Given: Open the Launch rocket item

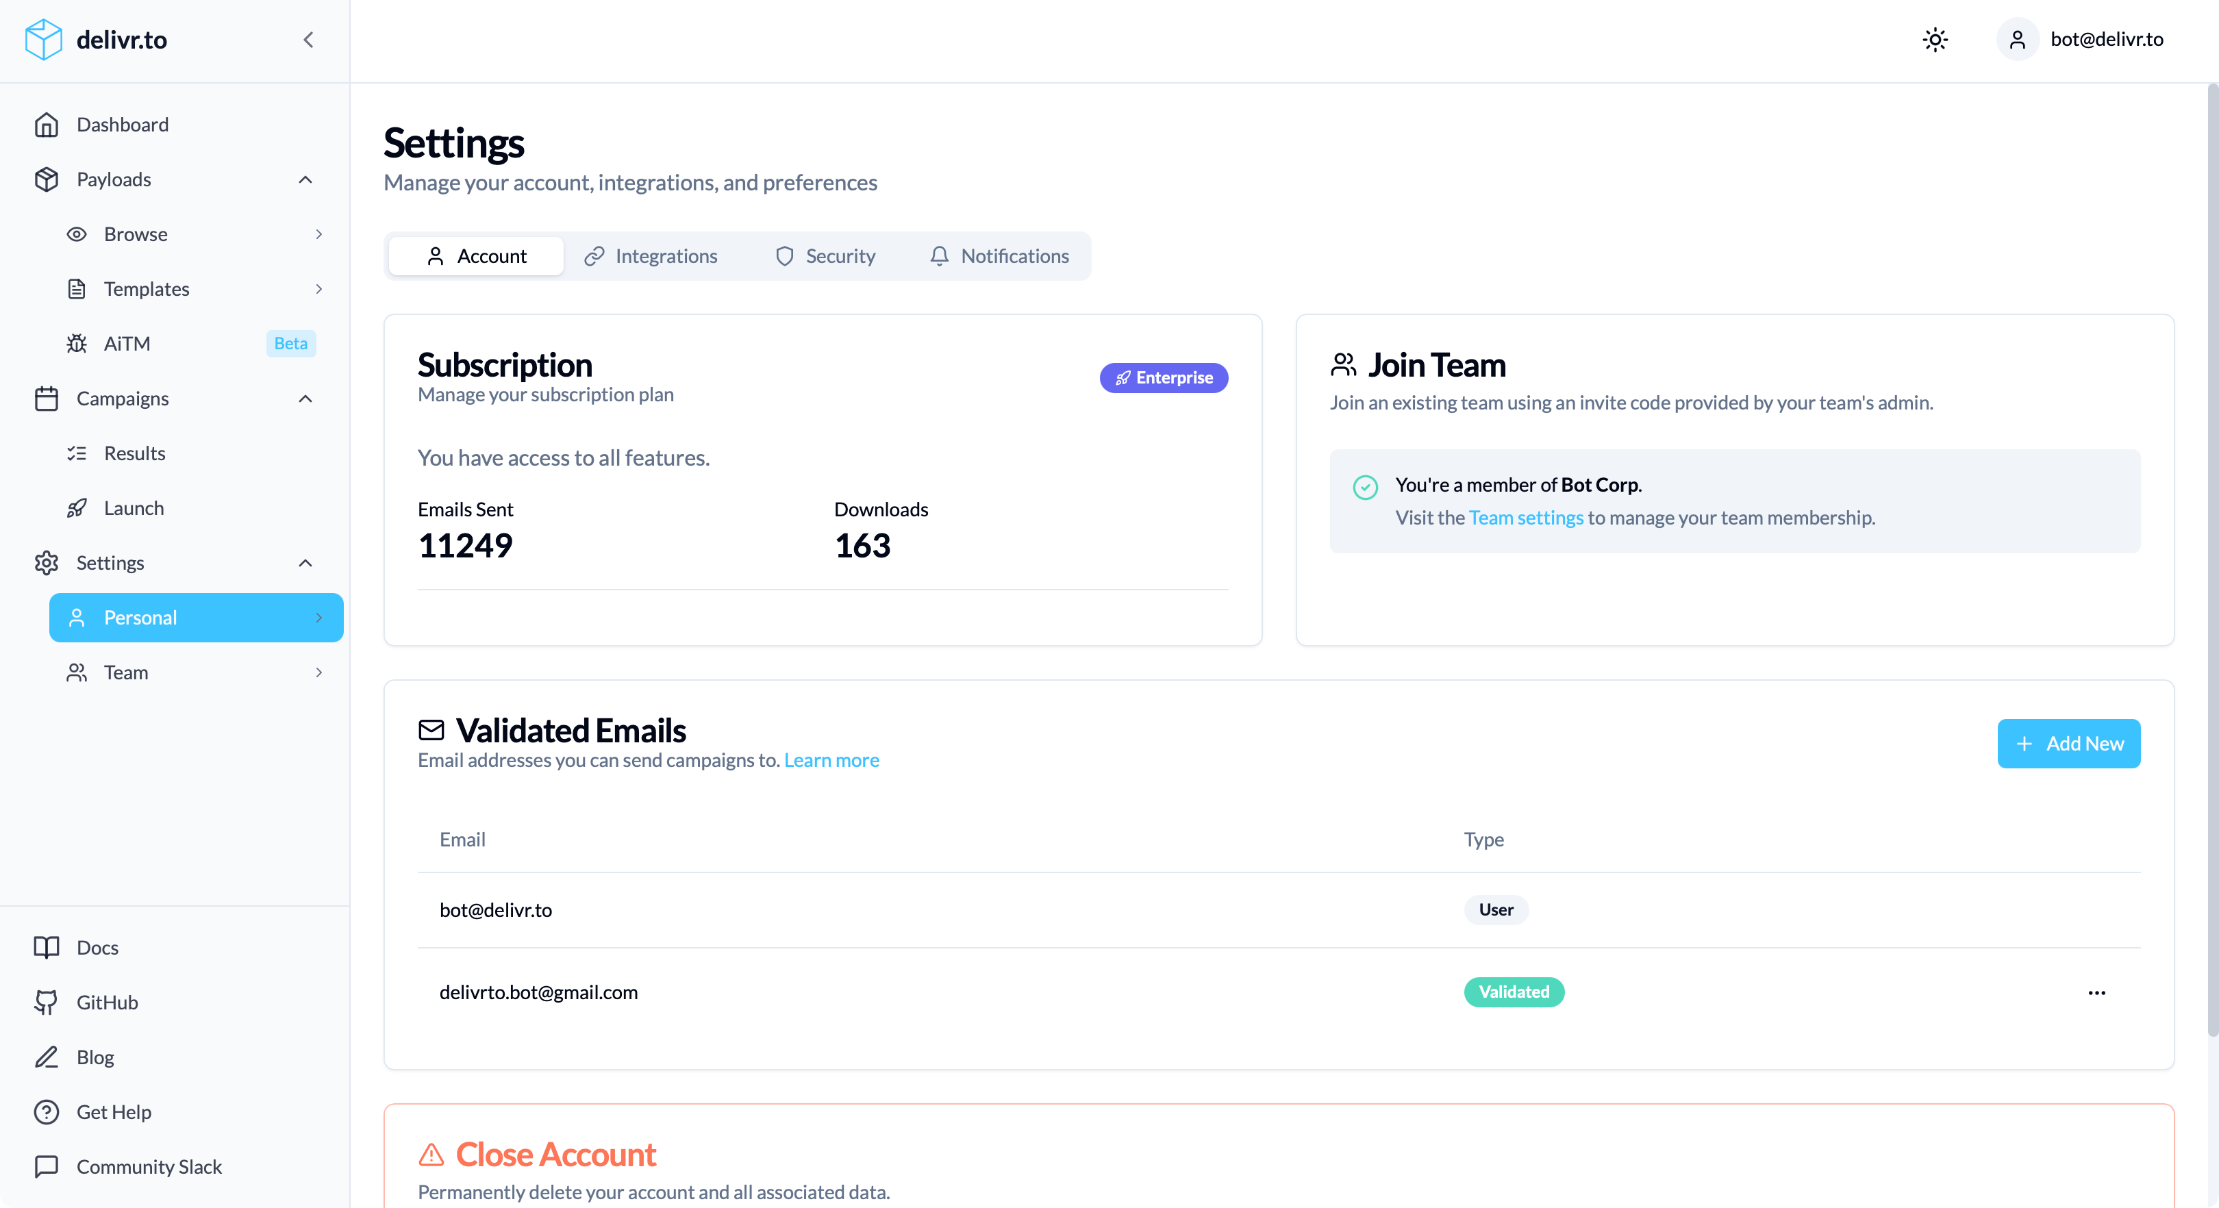Looking at the screenshot, I should (x=77, y=508).
